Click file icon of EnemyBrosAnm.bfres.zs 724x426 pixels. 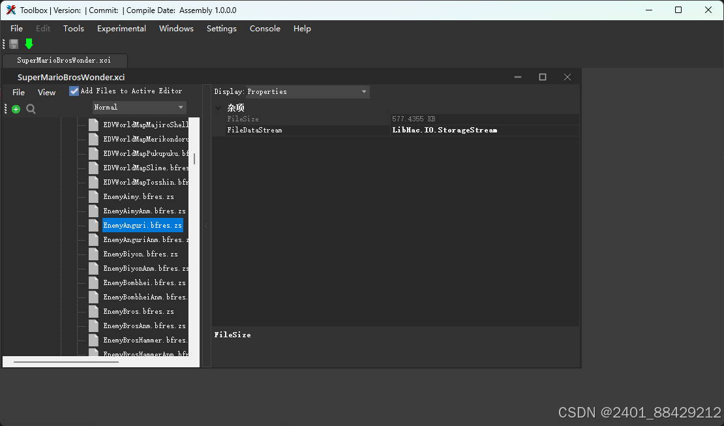click(94, 326)
